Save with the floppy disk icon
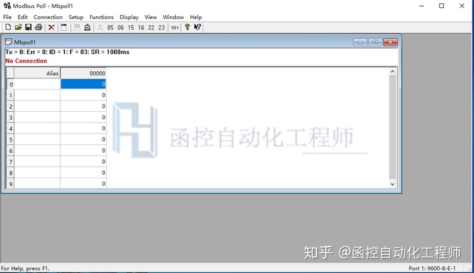 pyautogui.click(x=28, y=27)
